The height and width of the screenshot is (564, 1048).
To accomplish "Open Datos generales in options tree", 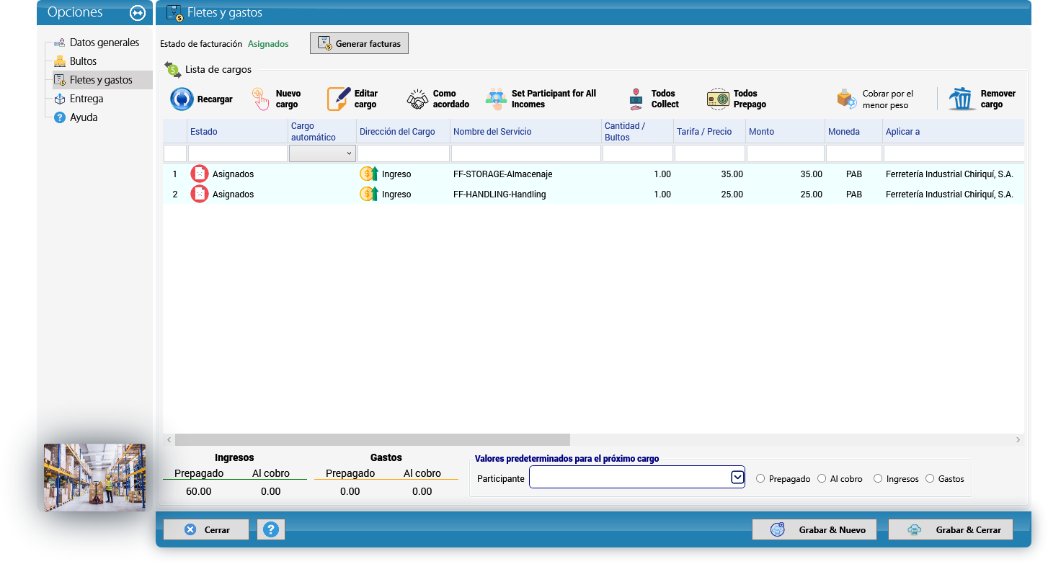I will pyautogui.click(x=105, y=42).
